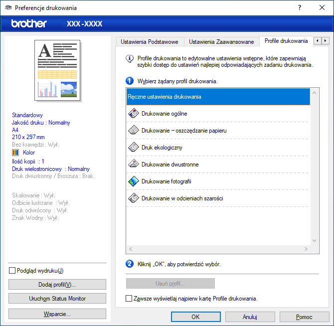Switch to Ustawienia Podstawowe tab
334x326 pixels.
(x=150, y=42)
